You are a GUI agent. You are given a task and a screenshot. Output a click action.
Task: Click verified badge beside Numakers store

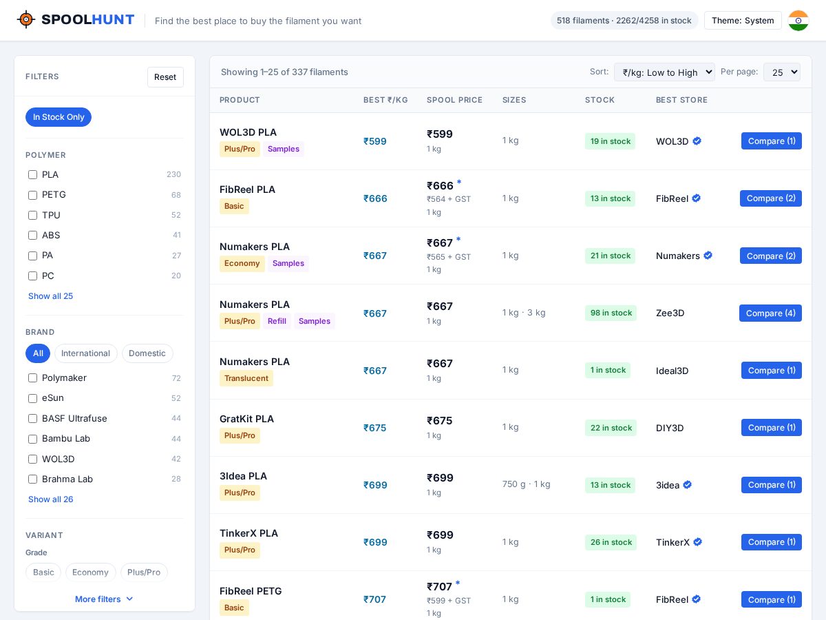tap(708, 256)
